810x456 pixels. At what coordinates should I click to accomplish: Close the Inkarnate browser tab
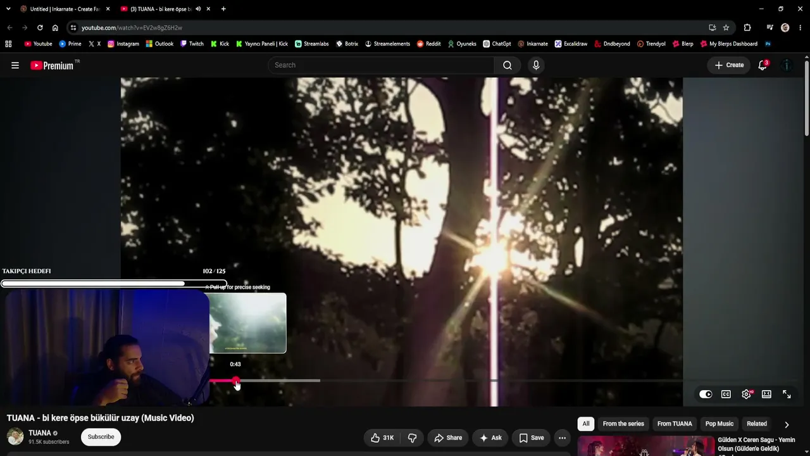pos(108,9)
